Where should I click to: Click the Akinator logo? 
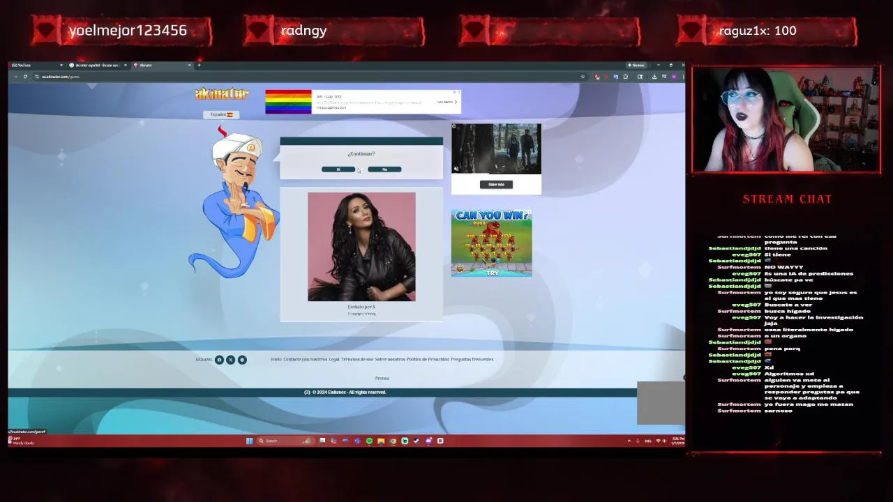(x=222, y=94)
